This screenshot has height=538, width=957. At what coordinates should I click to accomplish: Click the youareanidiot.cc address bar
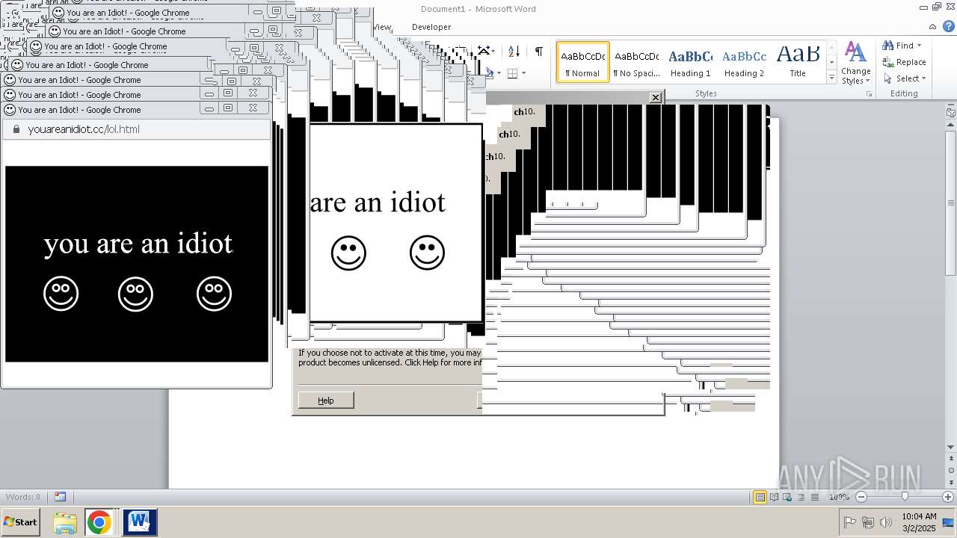pos(137,129)
